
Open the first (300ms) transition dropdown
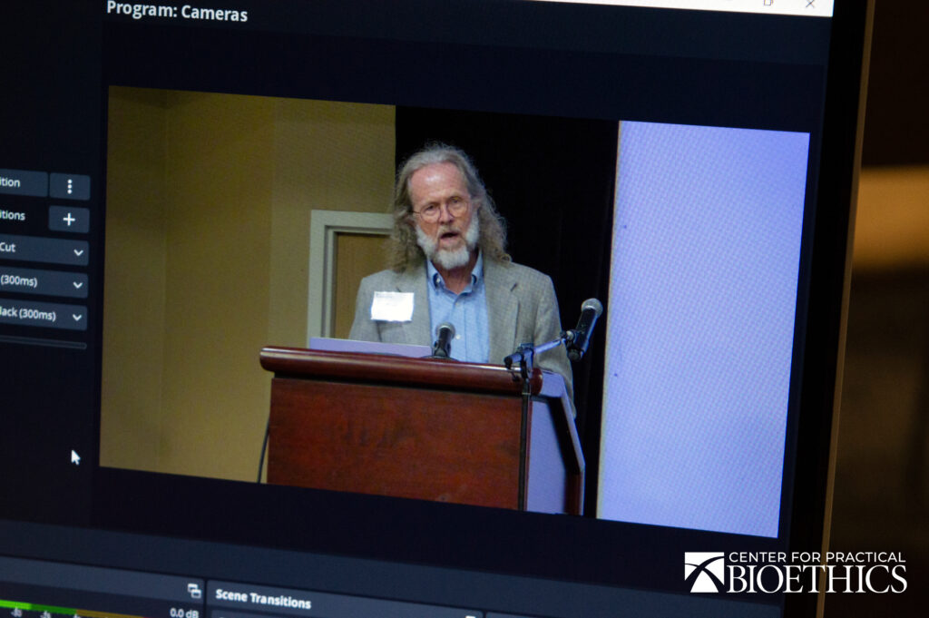pyautogui.click(x=43, y=282)
